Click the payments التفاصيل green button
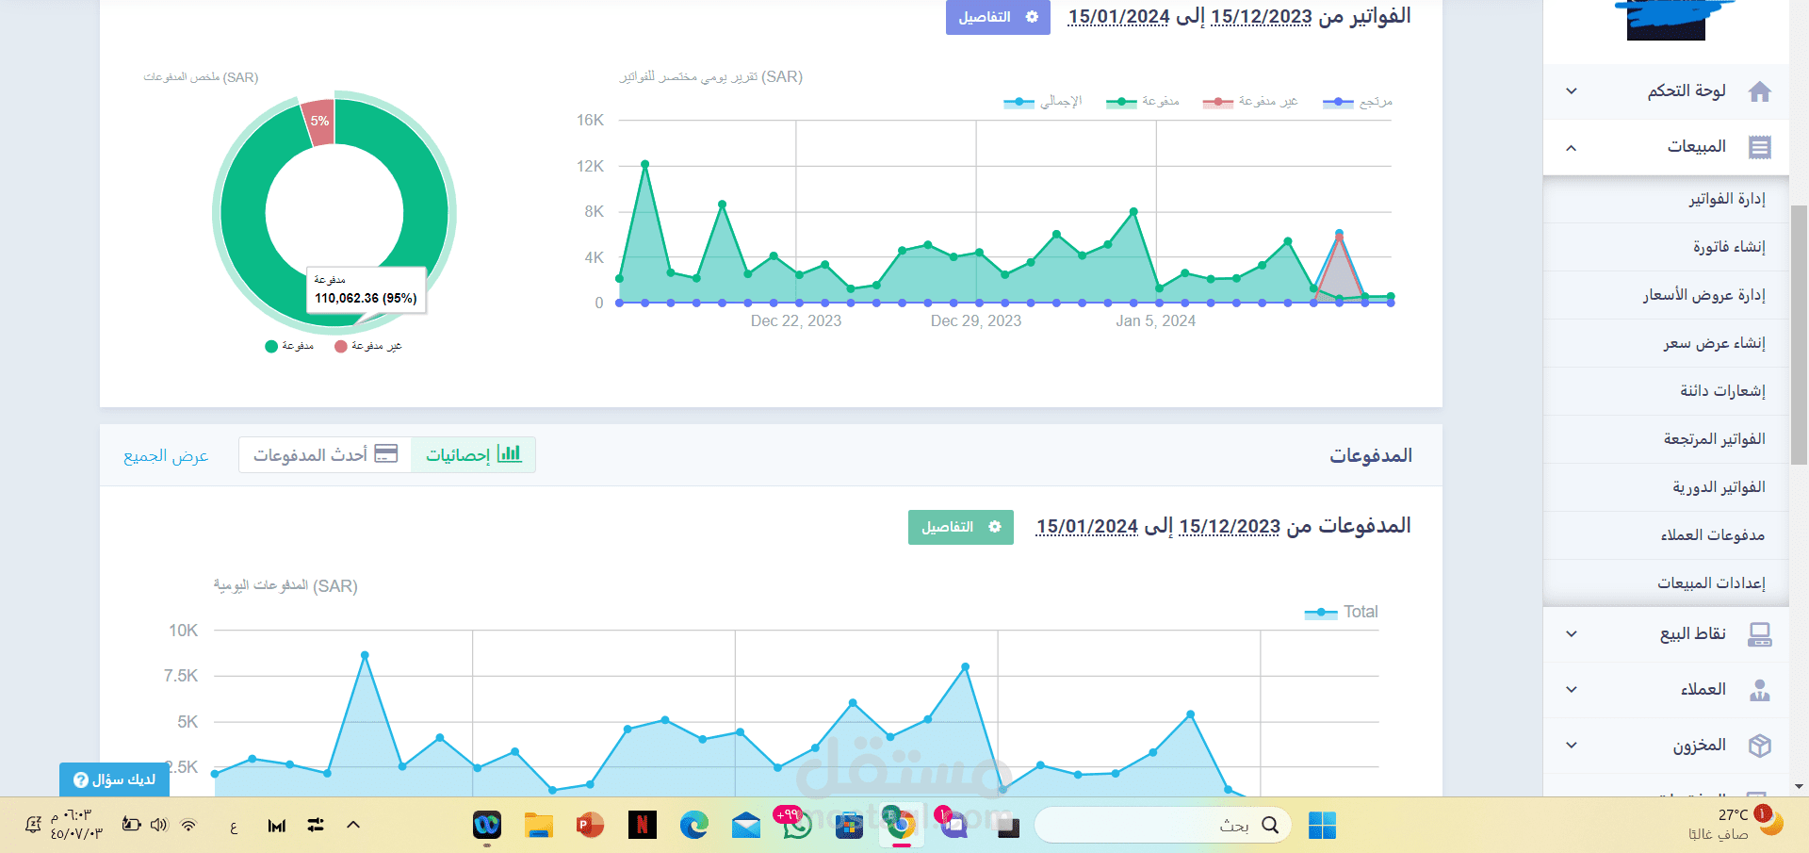Screen dimensions: 1809x853 point(961,527)
